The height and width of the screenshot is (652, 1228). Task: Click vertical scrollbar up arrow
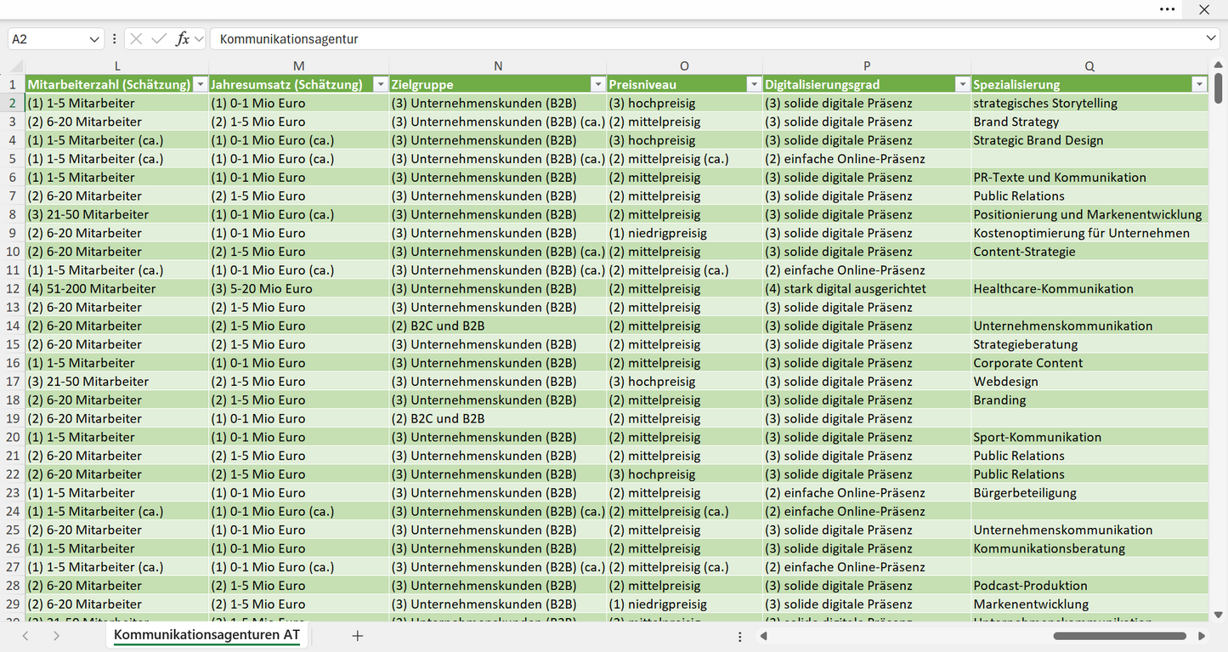point(1219,66)
